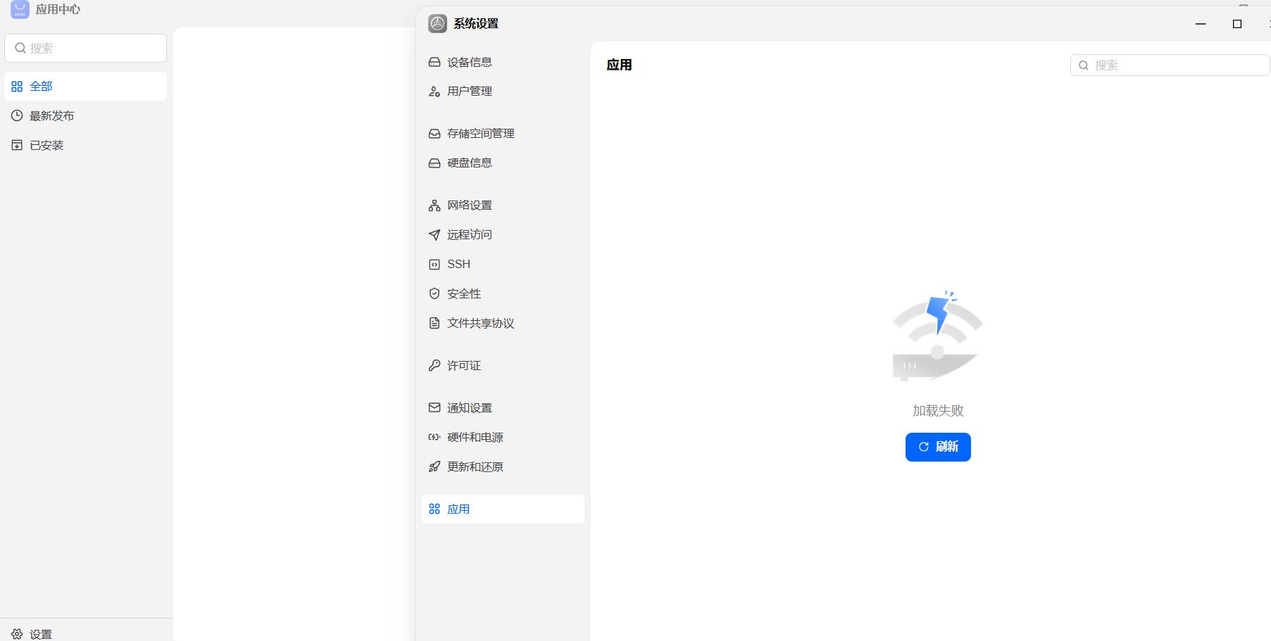Click the App Center logo icon

[x=20, y=9]
